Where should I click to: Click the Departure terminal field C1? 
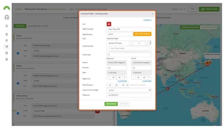[x=117, y=68]
